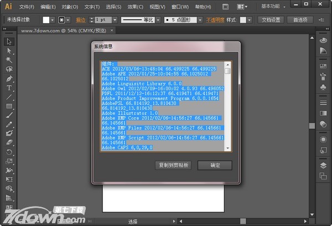Open the arrange documents dropdown
The height and width of the screenshot is (226, 332).
[242, 7]
